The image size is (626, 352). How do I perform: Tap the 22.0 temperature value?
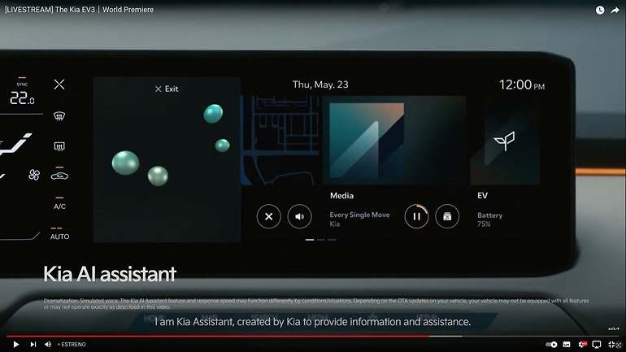point(22,98)
